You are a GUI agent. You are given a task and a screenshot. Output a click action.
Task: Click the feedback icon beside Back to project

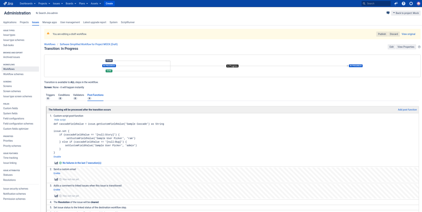point(388,13)
